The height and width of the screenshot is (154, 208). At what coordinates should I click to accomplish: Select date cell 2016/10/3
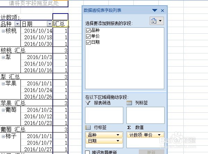pos(37,57)
